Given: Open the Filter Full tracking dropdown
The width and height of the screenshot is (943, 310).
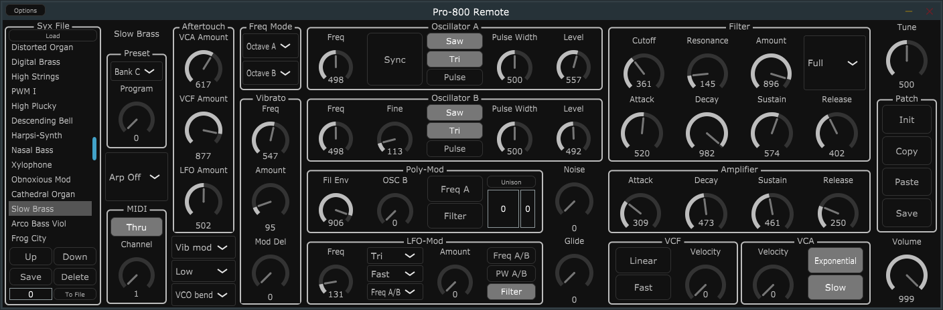Looking at the screenshot, I should [835, 63].
